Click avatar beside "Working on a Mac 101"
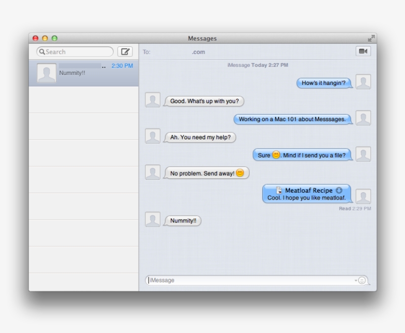 point(363,118)
